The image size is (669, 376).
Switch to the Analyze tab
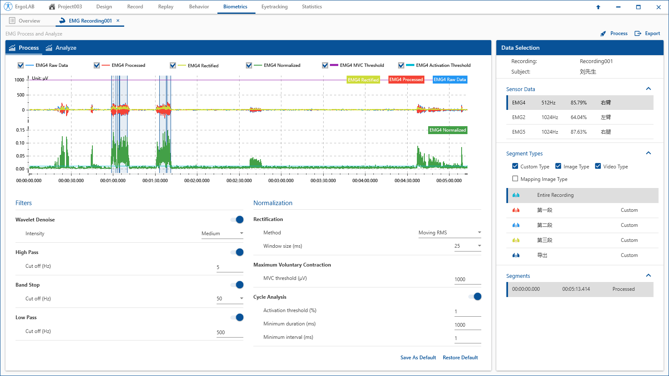pos(61,48)
